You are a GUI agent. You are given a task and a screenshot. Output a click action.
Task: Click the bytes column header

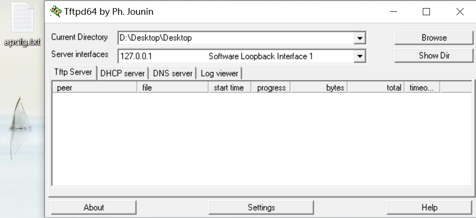click(319, 88)
